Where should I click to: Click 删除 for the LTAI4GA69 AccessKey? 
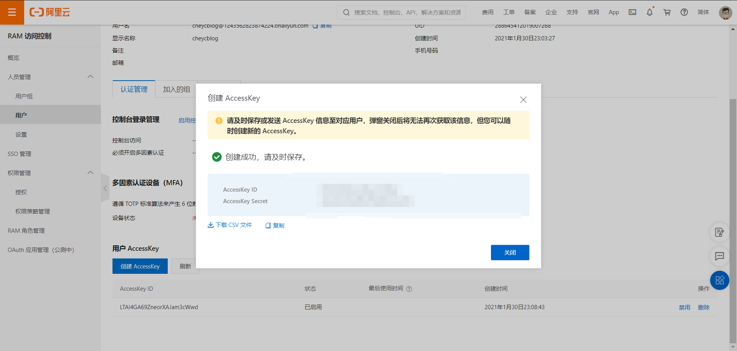704,307
